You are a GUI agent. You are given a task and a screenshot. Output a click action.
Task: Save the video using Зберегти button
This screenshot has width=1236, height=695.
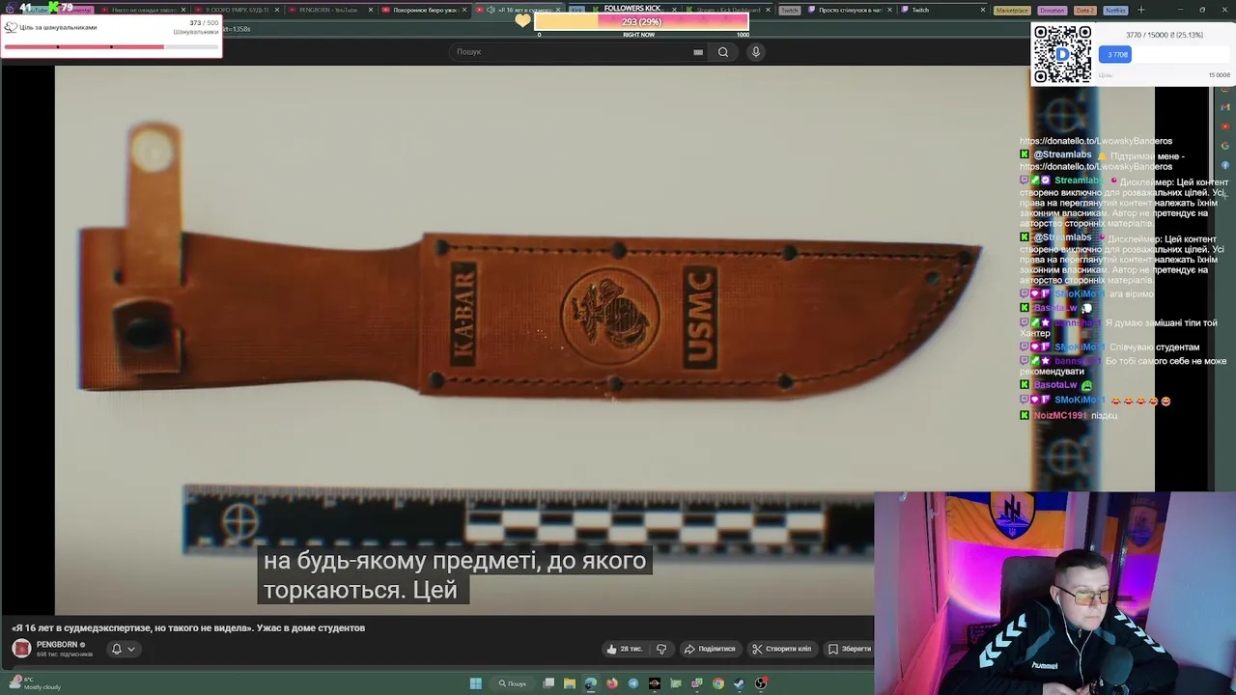[x=849, y=649]
